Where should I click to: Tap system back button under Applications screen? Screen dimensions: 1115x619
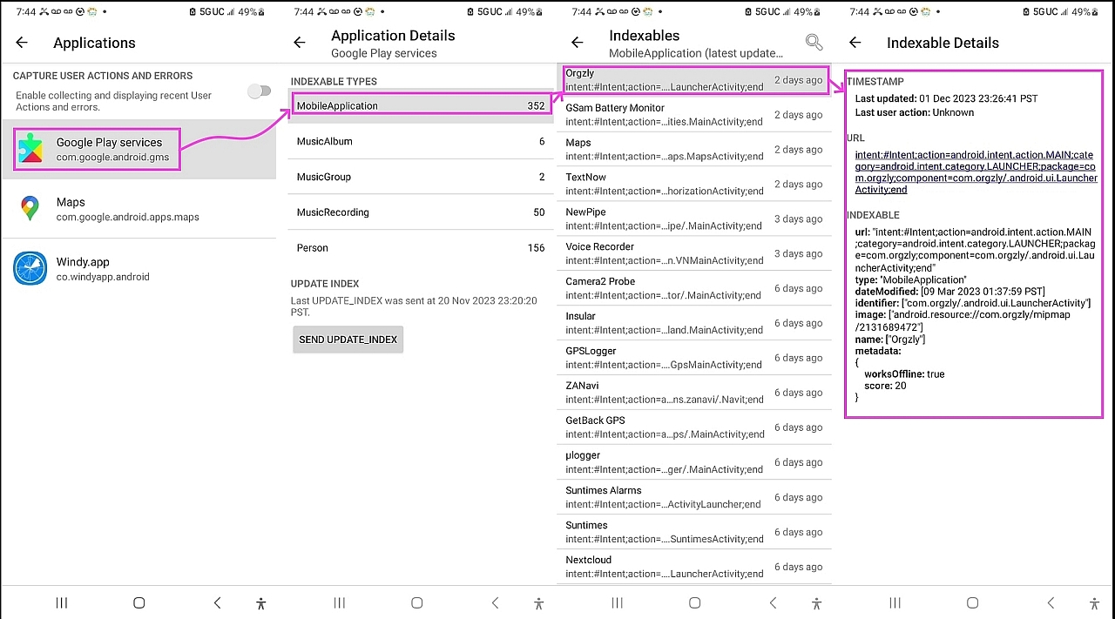pyautogui.click(x=218, y=602)
